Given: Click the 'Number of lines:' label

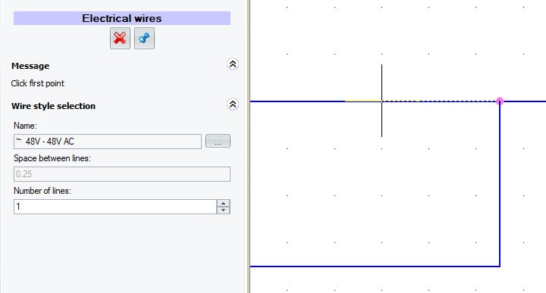Looking at the screenshot, I should point(42,191).
